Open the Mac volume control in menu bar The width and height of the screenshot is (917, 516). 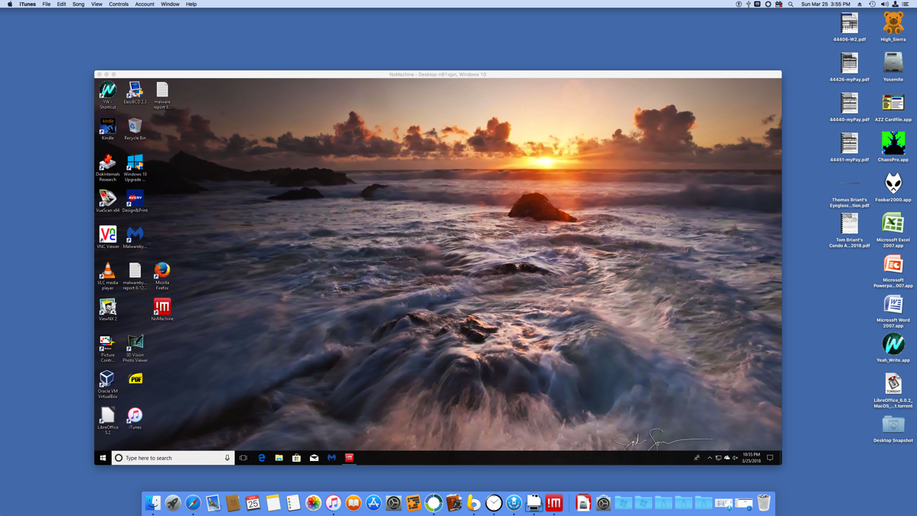coord(884,5)
